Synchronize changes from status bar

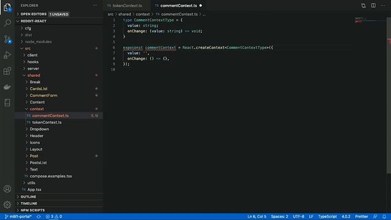click(38, 216)
